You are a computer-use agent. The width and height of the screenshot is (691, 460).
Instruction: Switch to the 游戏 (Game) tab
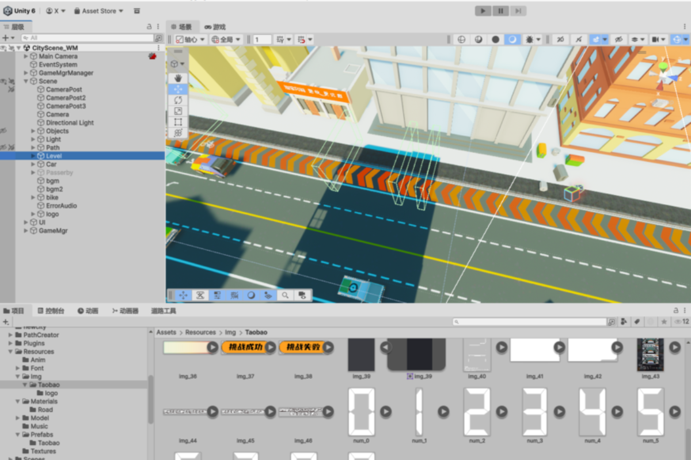(x=215, y=27)
